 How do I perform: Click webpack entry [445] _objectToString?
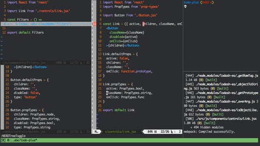[221, 86]
